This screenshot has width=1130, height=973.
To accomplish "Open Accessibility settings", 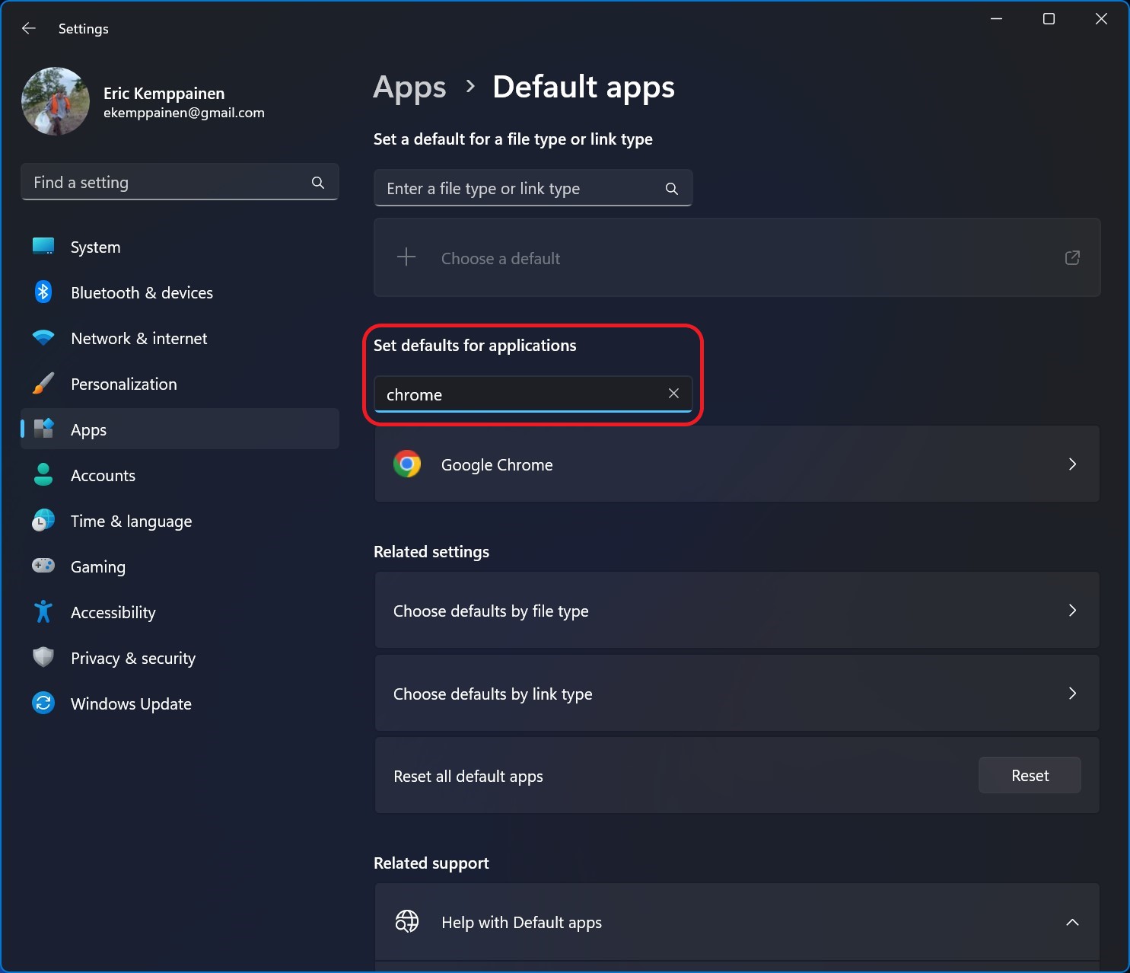I will click(180, 613).
